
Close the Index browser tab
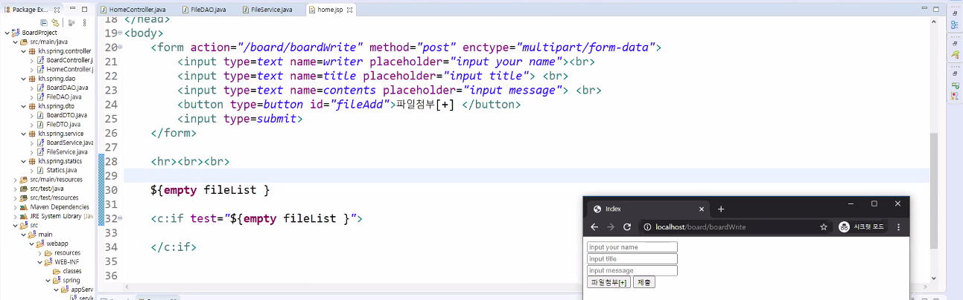(x=702, y=209)
